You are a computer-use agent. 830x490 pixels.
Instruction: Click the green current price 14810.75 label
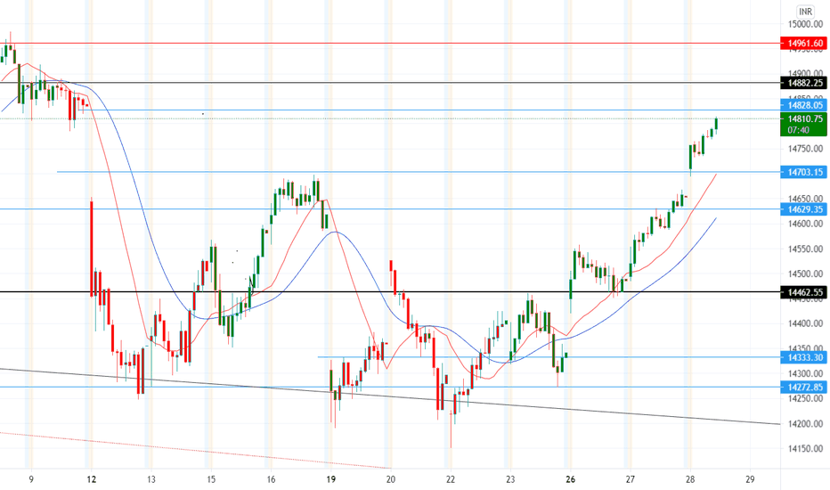pyautogui.click(x=804, y=118)
